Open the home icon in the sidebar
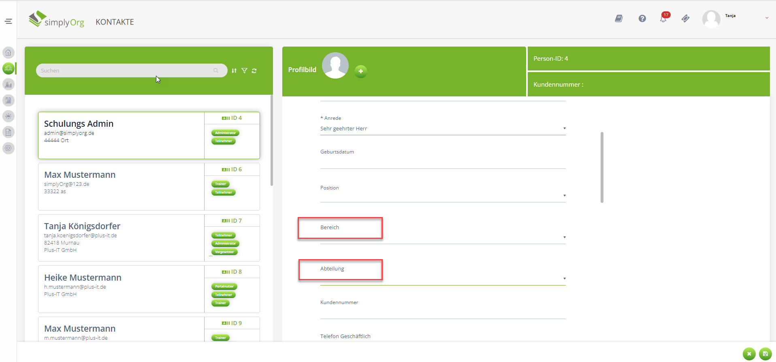Screen dimensions: 776x362 (8, 53)
